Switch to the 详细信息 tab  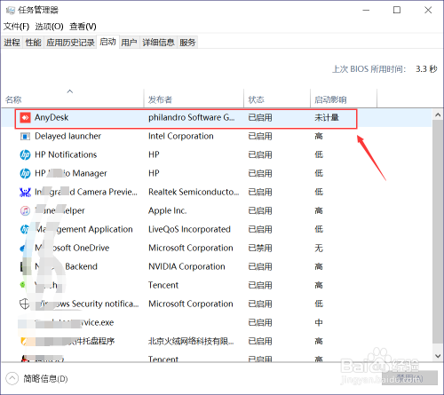pyautogui.click(x=158, y=43)
